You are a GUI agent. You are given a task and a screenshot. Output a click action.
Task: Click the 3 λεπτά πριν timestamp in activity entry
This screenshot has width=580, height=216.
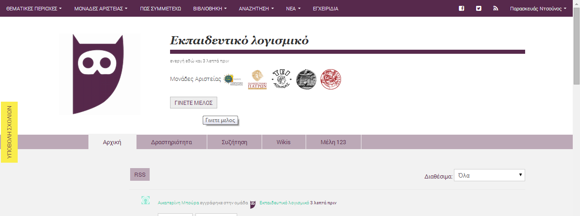[x=323, y=203]
